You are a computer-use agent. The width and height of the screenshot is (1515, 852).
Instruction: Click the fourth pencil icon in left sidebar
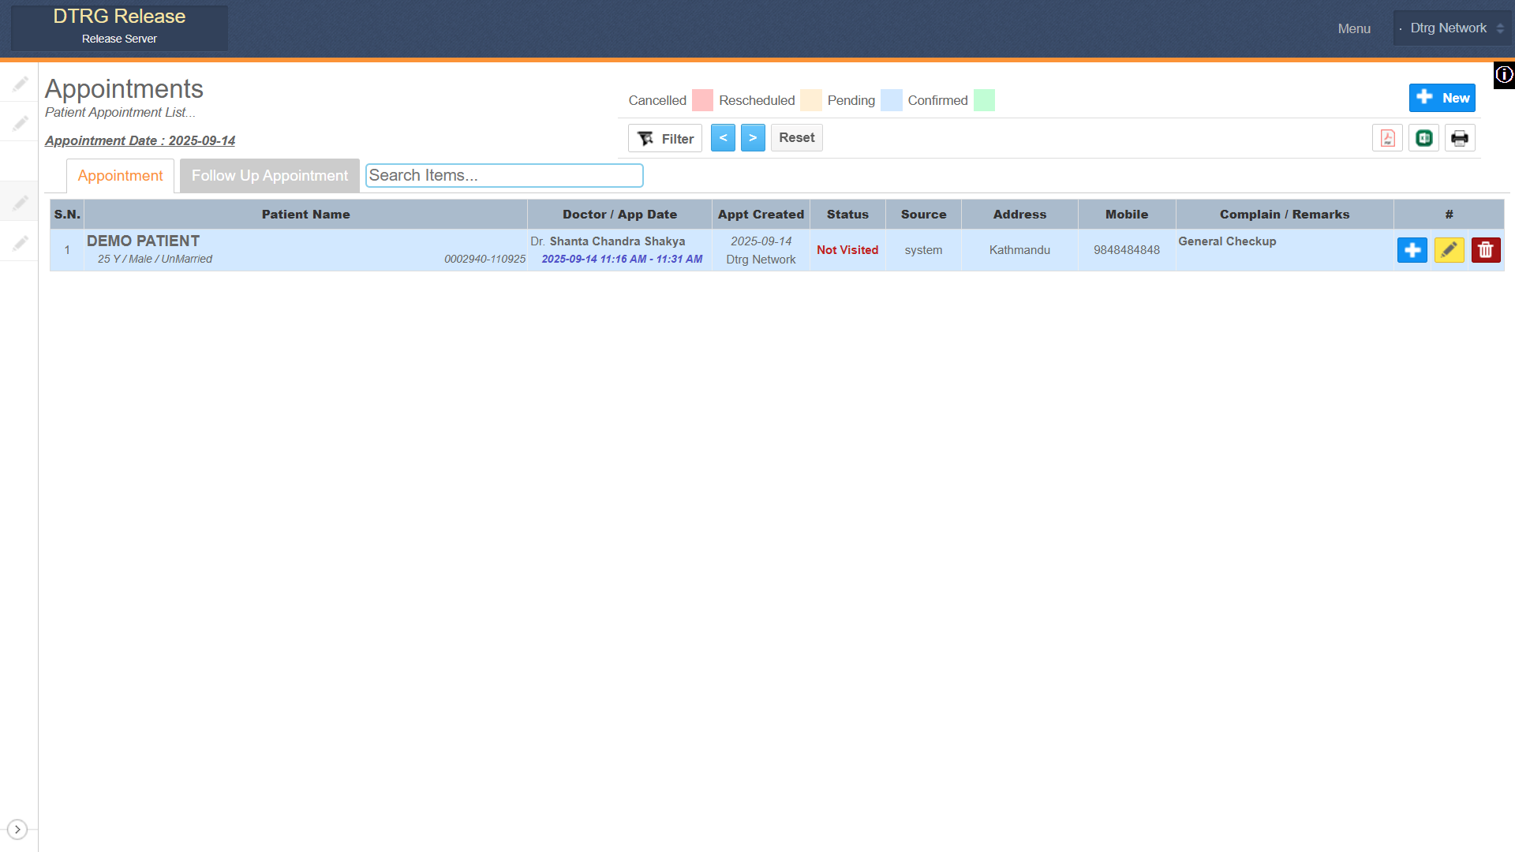(x=20, y=242)
